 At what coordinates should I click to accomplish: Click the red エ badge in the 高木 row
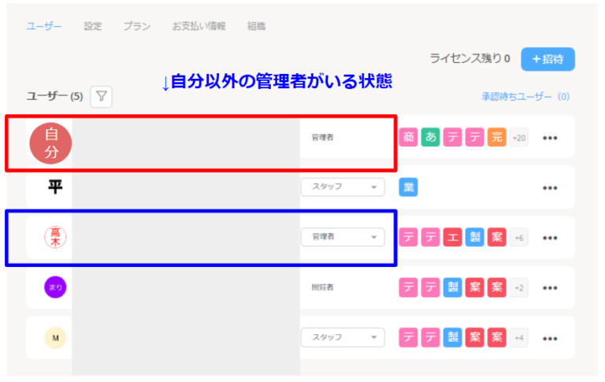(452, 237)
